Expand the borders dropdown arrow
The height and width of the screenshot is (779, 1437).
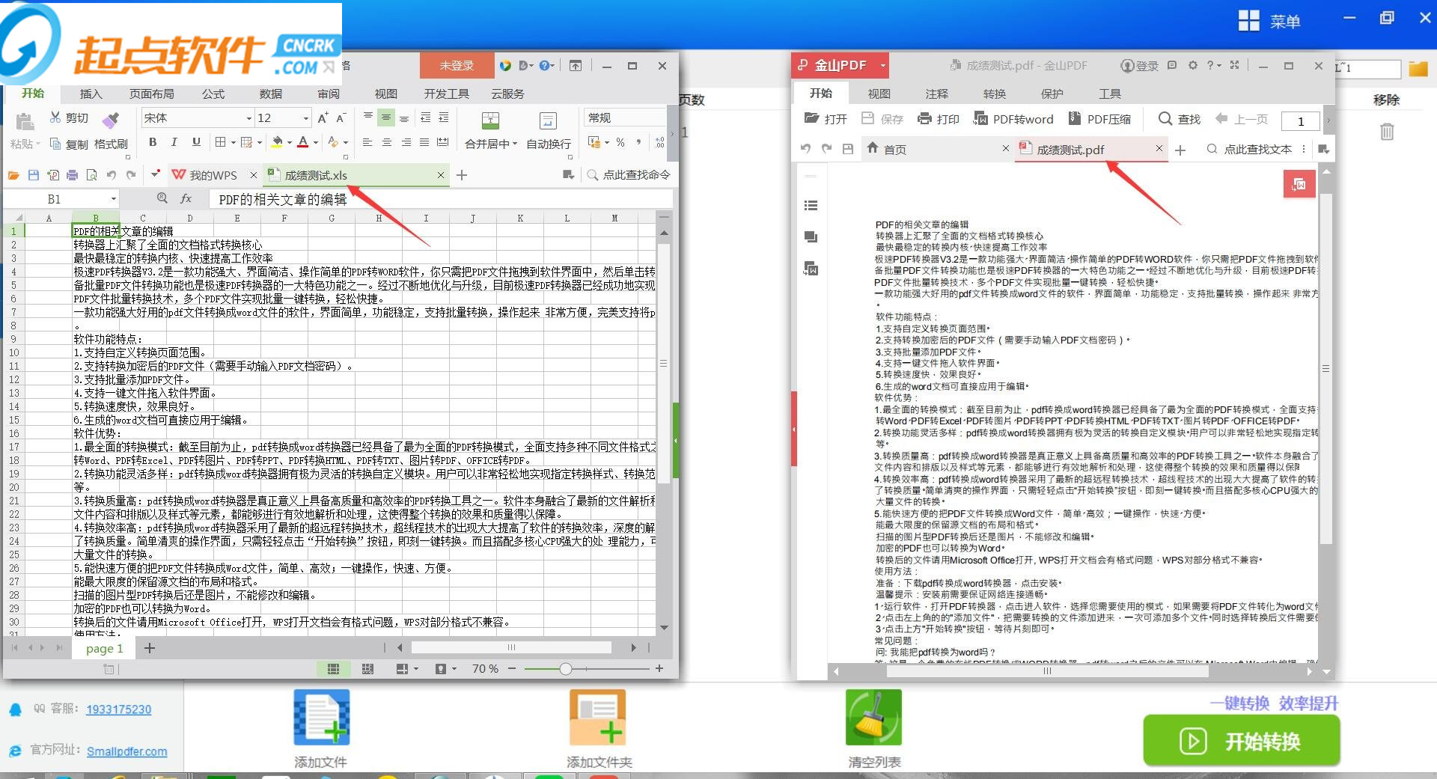(233, 142)
